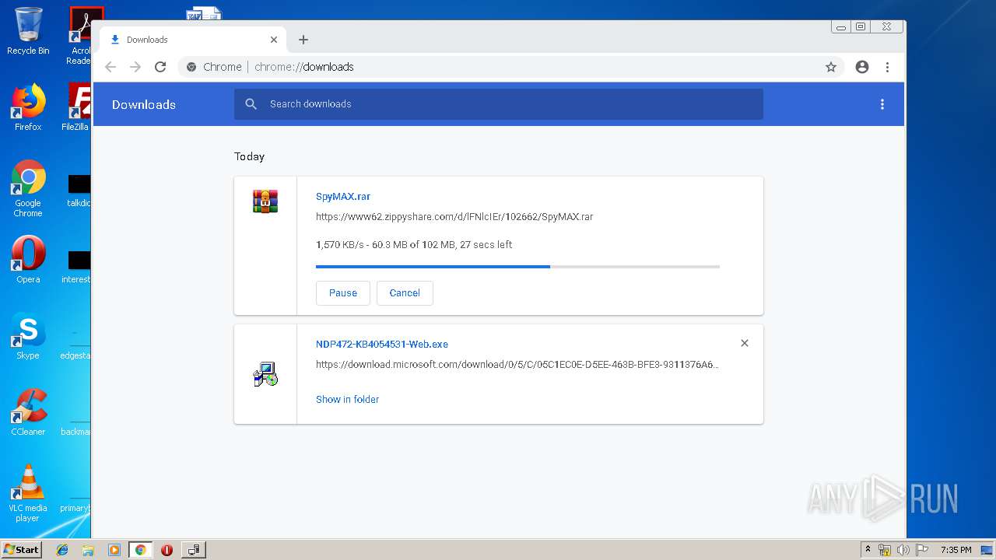Show hidden system tray icons

point(868,550)
